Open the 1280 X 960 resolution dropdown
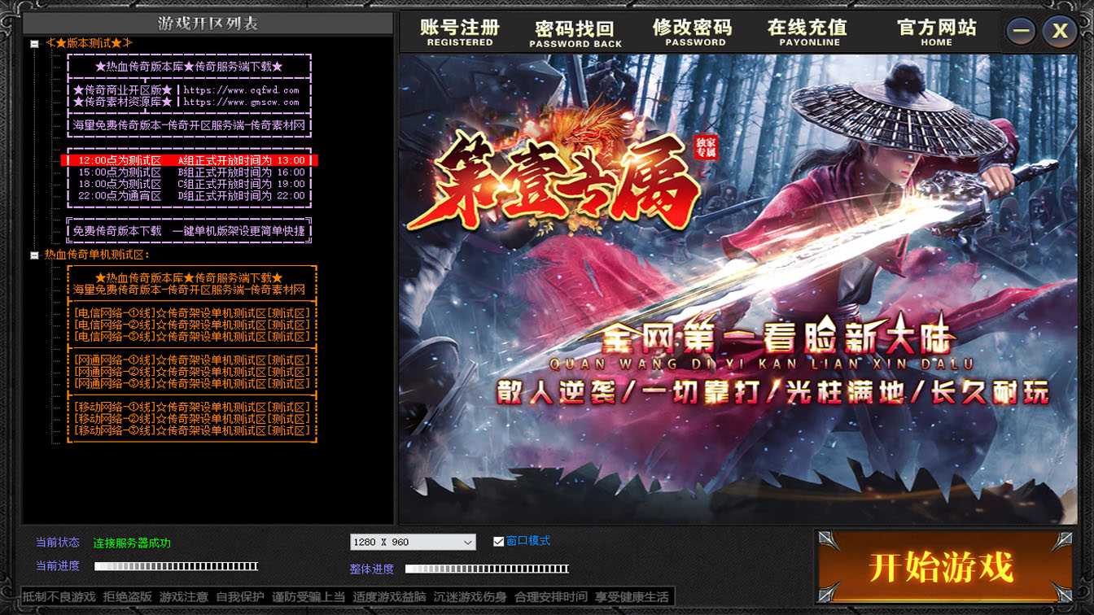The width and height of the screenshot is (1094, 615). [x=413, y=542]
